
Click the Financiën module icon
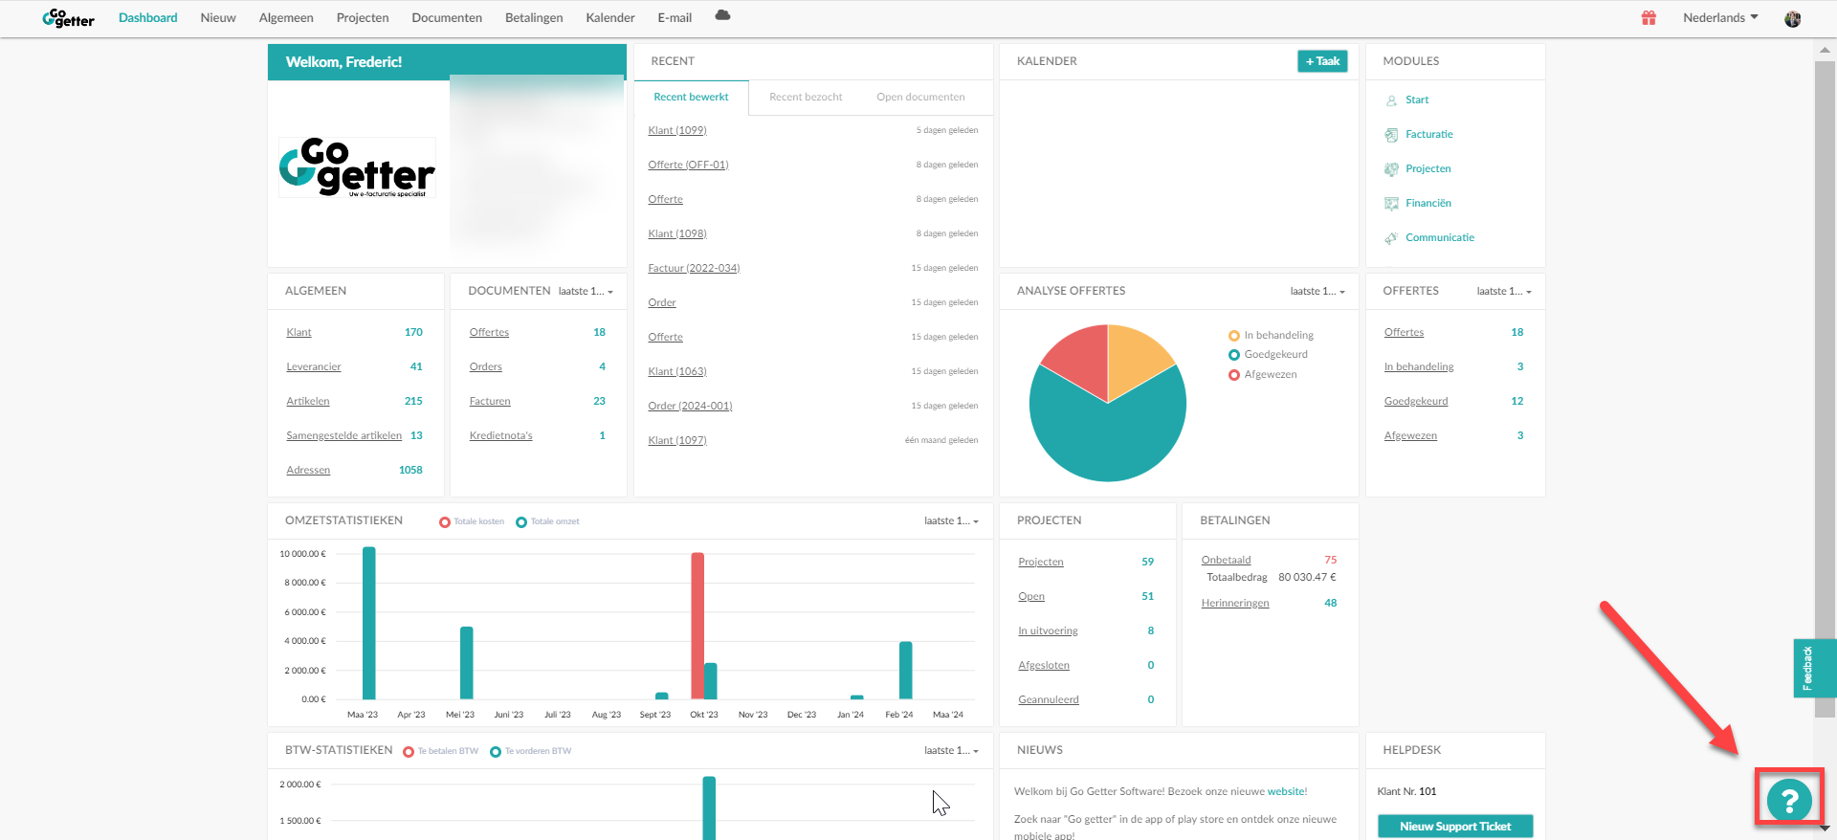click(x=1391, y=204)
